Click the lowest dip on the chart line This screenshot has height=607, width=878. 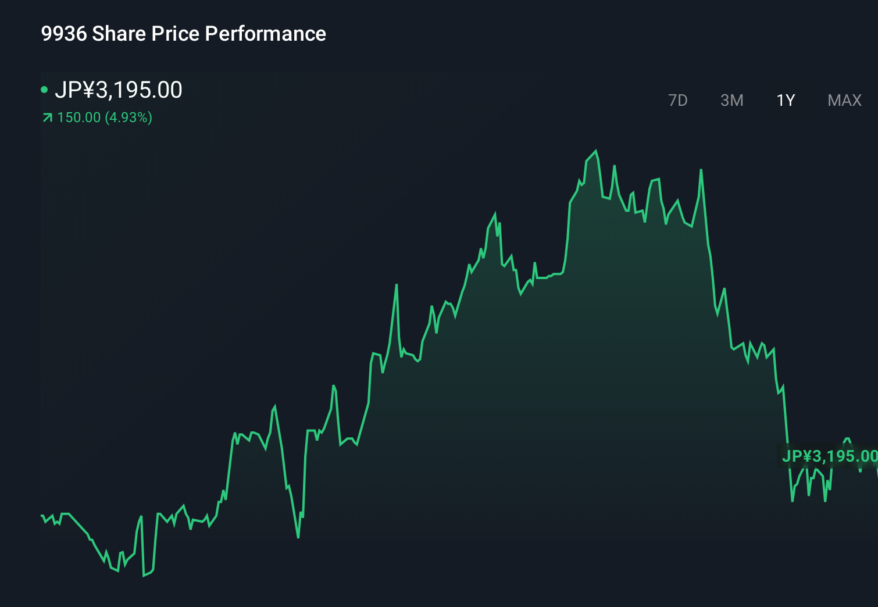(144, 576)
